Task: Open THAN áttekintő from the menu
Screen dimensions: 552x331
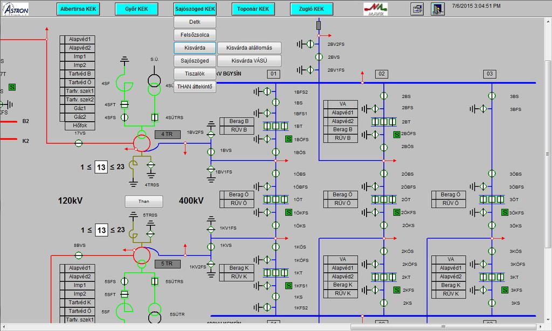Action: click(x=195, y=87)
